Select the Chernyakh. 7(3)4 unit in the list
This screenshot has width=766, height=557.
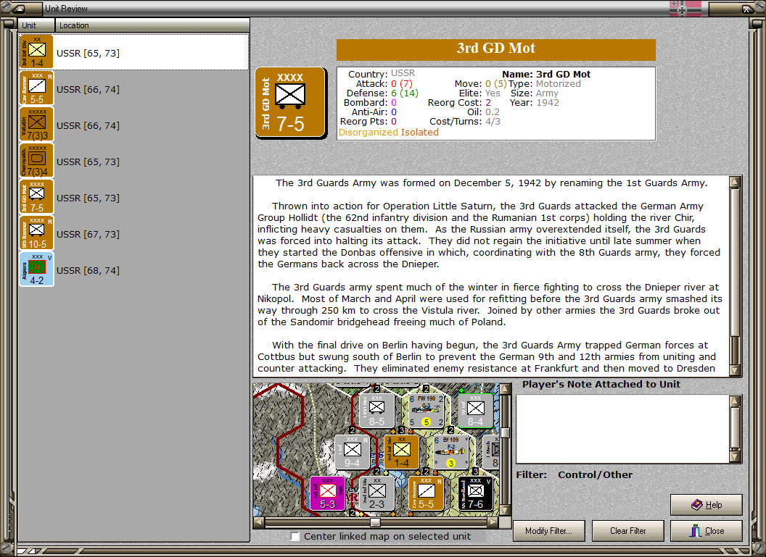click(134, 161)
